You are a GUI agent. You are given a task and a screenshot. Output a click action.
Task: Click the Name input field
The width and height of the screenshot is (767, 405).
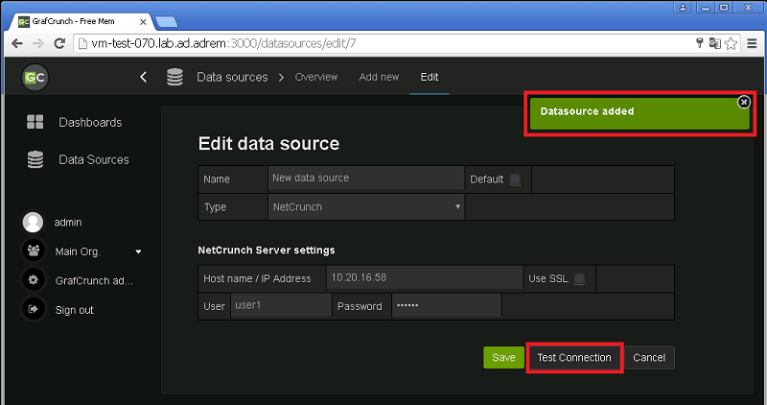(x=366, y=178)
